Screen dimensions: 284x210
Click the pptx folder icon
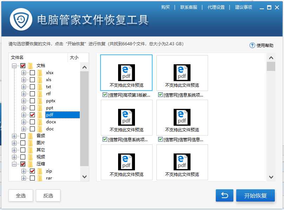click(40, 101)
